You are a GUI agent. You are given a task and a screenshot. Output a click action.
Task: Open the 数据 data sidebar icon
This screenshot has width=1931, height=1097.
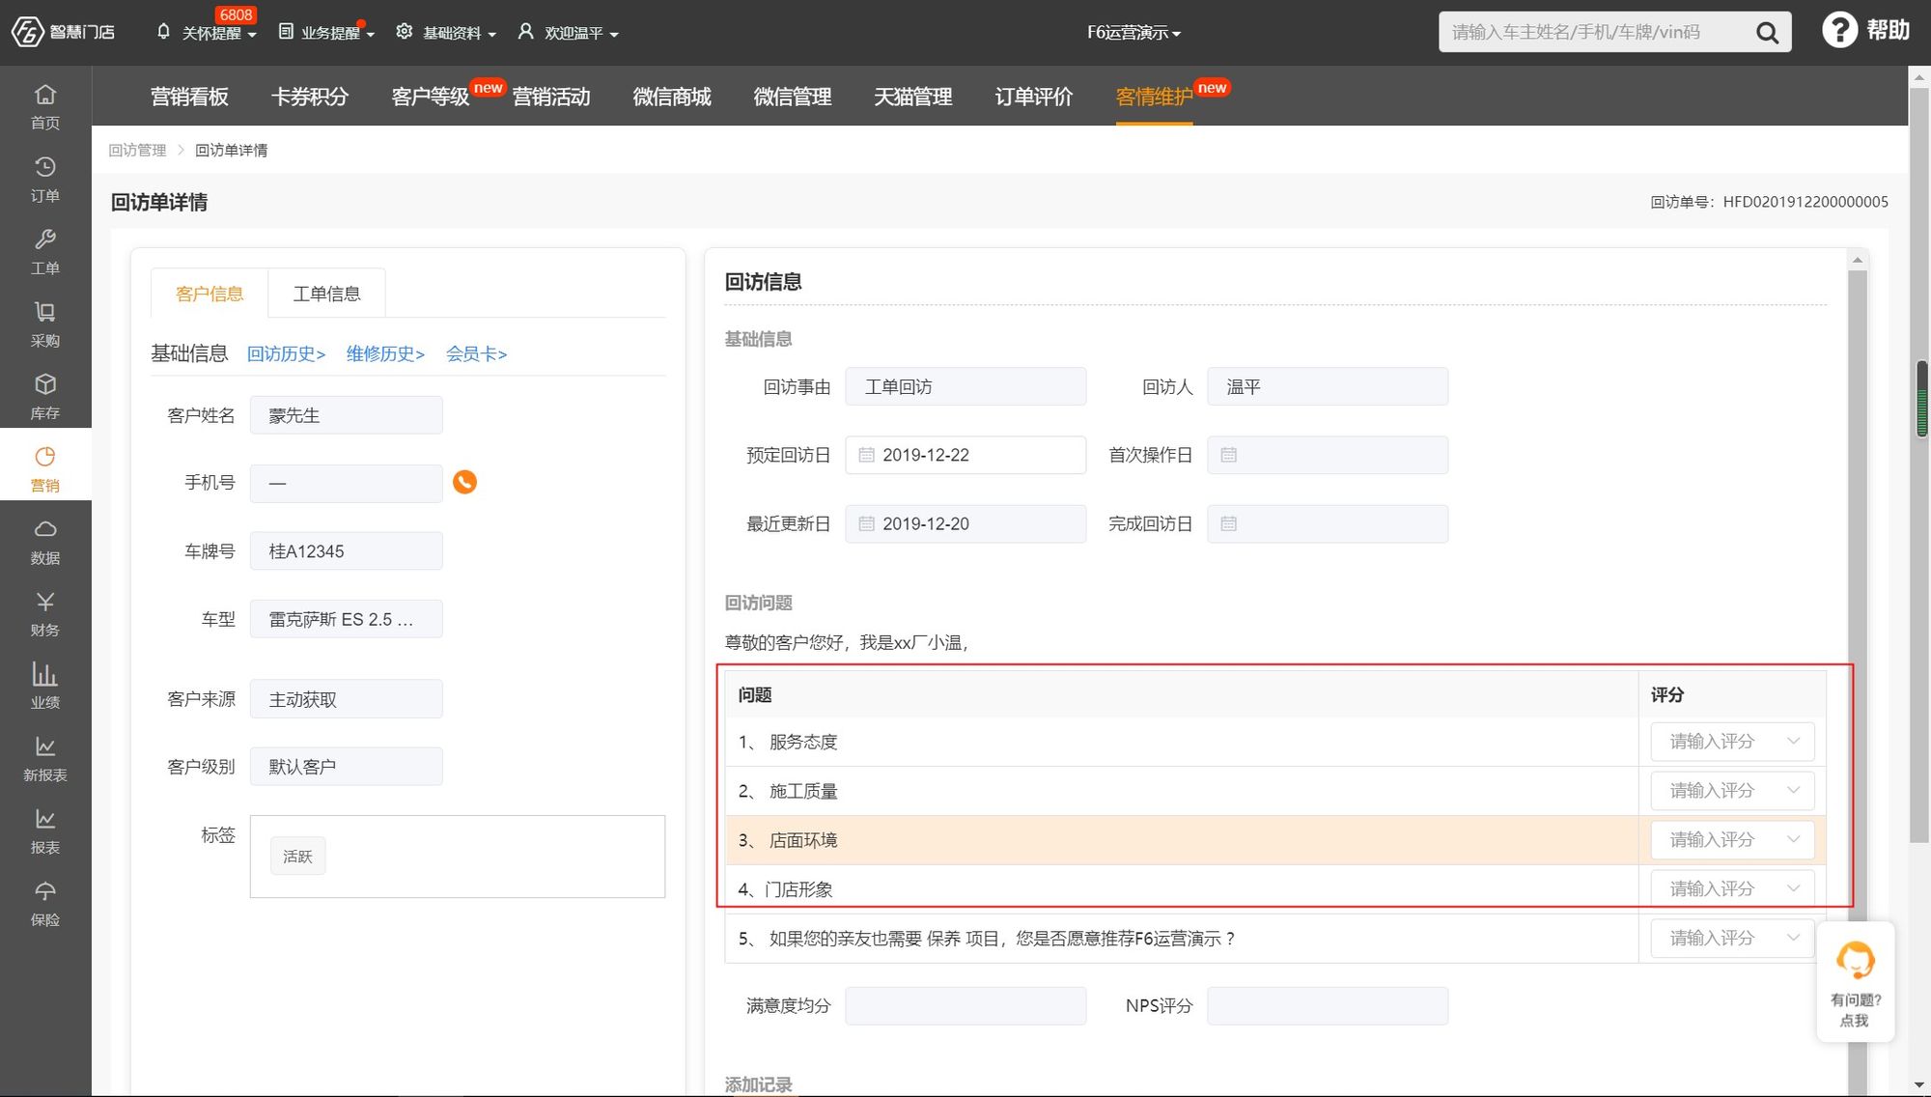pyautogui.click(x=45, y=541)
